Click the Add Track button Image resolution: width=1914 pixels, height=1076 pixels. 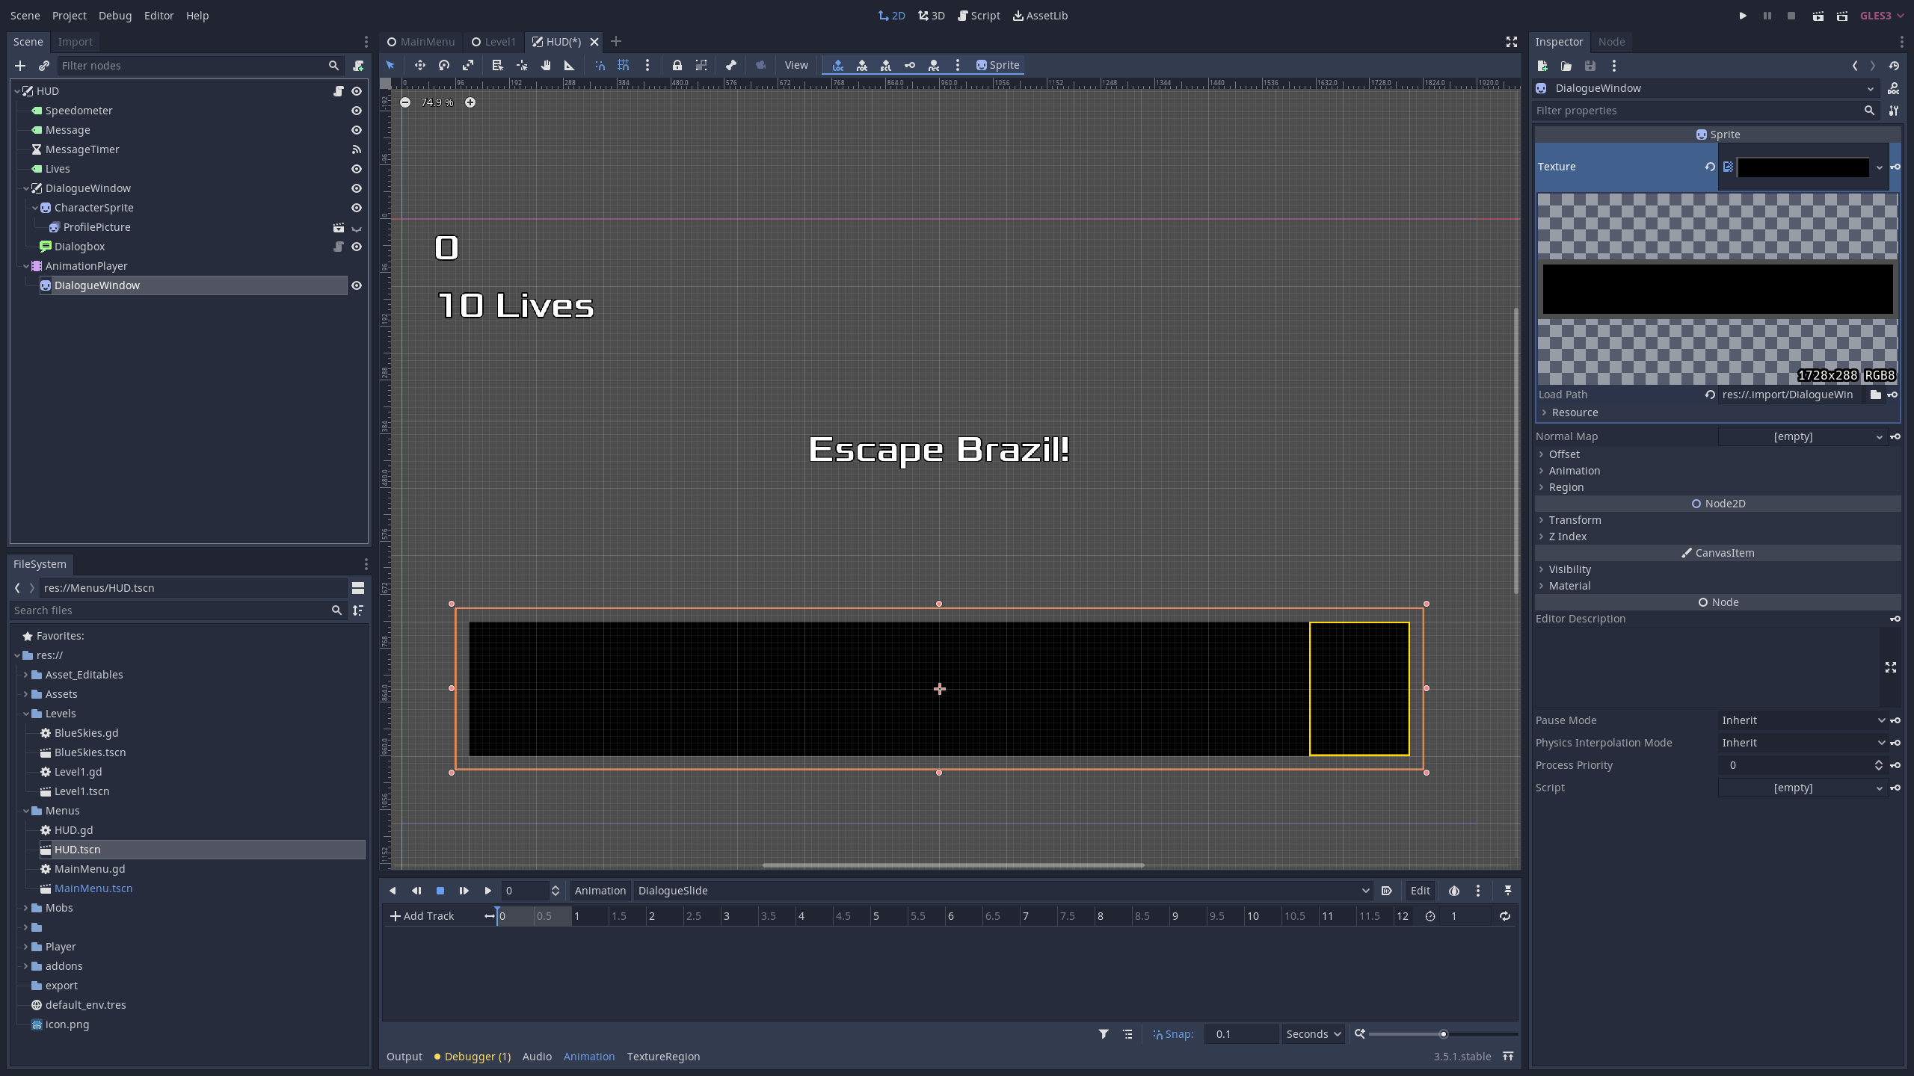422,916
